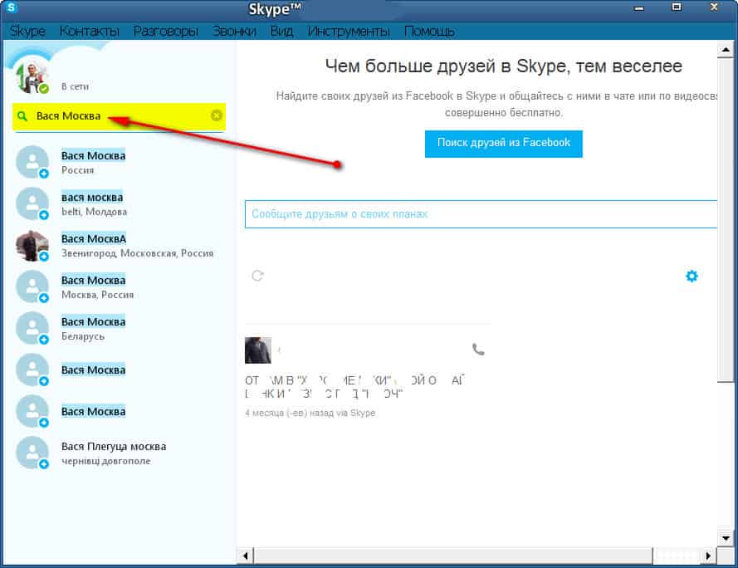Image resolution: width=738 pixels, height=568 pixels.
Task: Click Поиск друзей из Facebook button
Action: pyautogui.click(x=504, y=144)
